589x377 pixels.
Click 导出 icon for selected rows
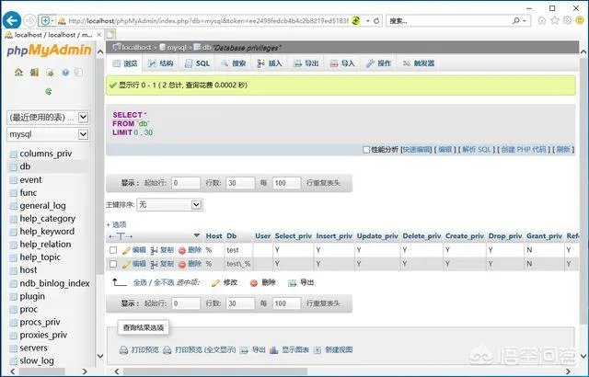(x=292, y=283)
